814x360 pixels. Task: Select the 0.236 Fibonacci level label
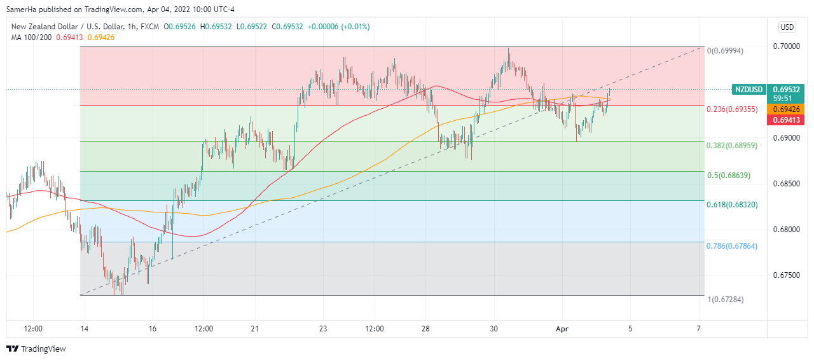click(x=731, y=109)
